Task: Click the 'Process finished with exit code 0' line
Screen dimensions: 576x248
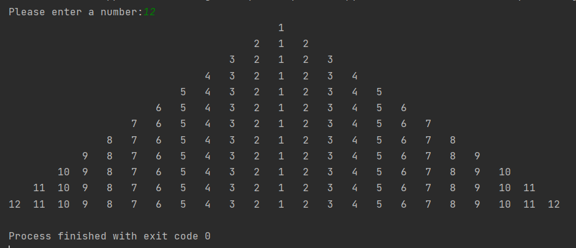Action: coord(110,236)
